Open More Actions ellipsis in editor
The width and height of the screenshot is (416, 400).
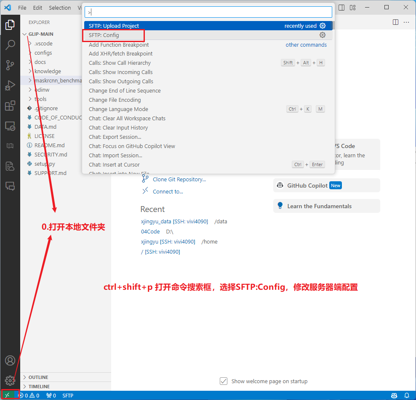pos(406,22)
